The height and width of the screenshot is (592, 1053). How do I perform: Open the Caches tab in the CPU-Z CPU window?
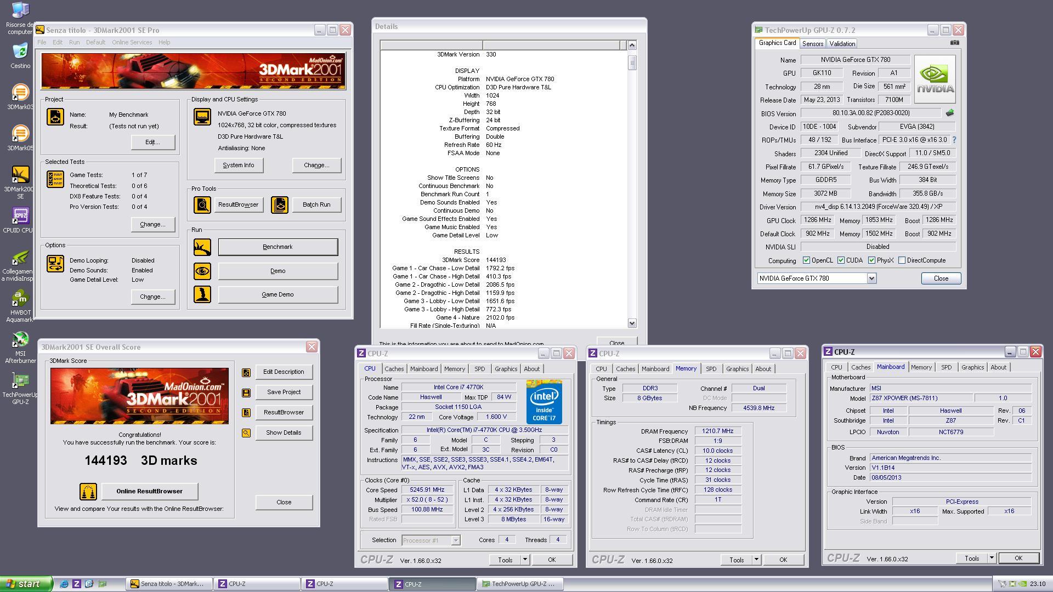click(x=394, y=369)
